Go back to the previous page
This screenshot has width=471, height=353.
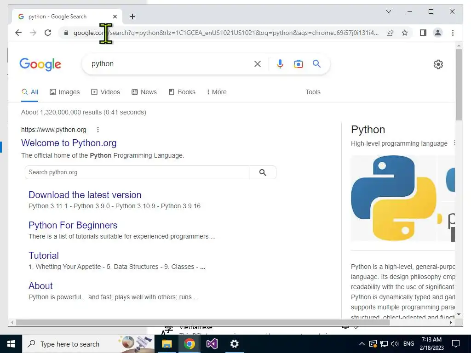tap(18, 33)
